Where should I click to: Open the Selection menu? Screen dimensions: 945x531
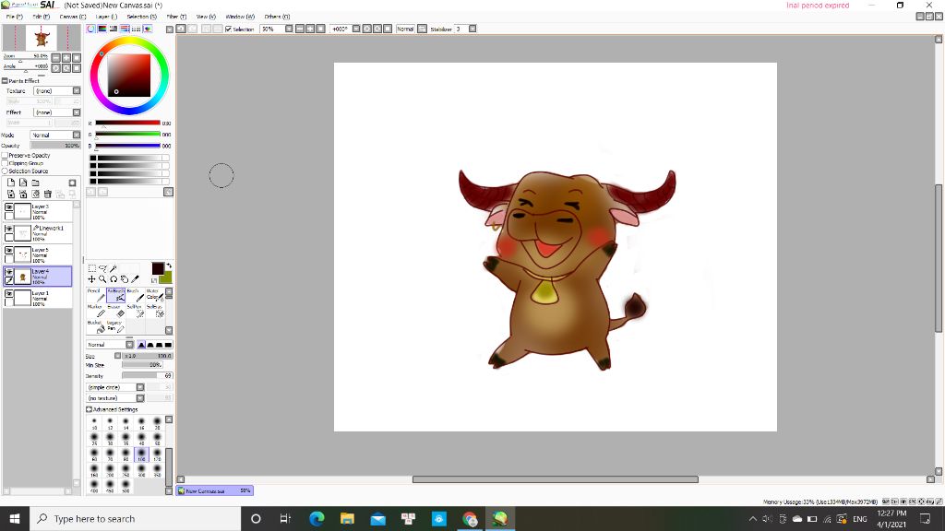point(141,17)
